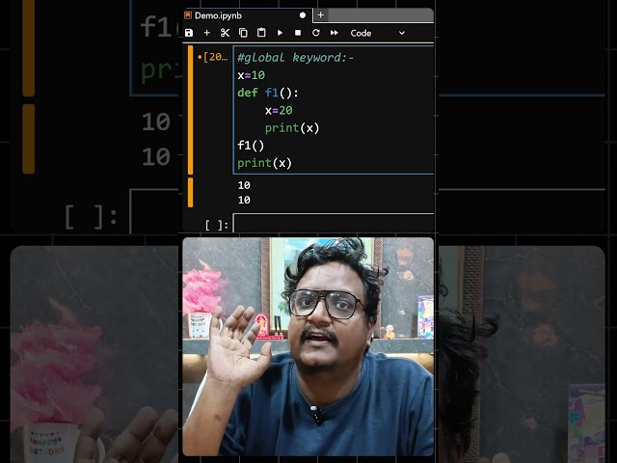This screenshot has height=463, width=617.
Task: Restart the kernel with the circular arrow
Action: [316, 33]
